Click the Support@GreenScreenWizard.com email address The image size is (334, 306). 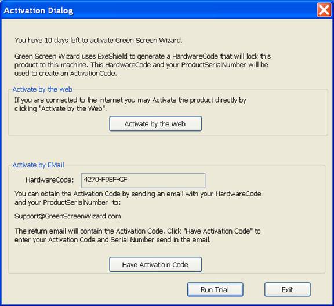68,216
